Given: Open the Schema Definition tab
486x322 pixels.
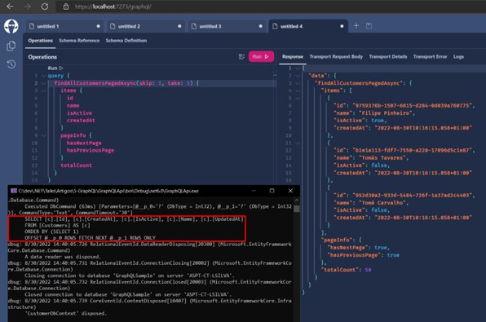Looking at the screenshot, I should tap(126, 41).
